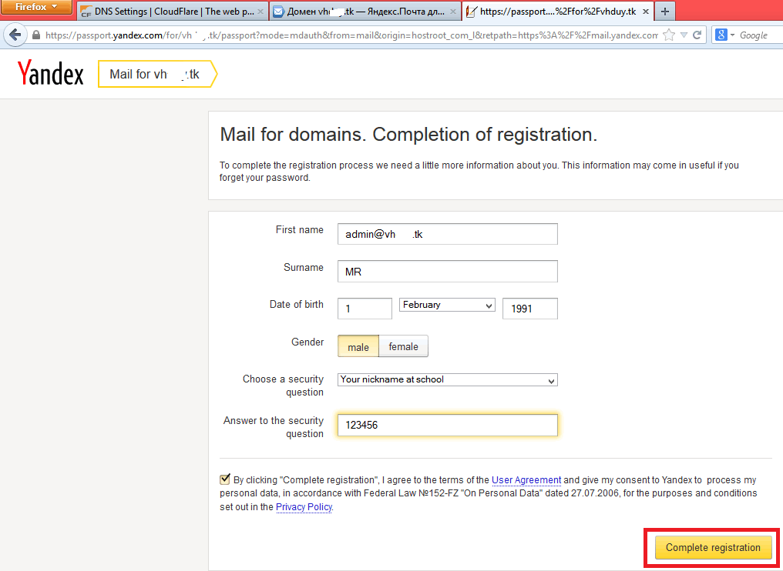Open the User Agreement link

coord(526,480)
